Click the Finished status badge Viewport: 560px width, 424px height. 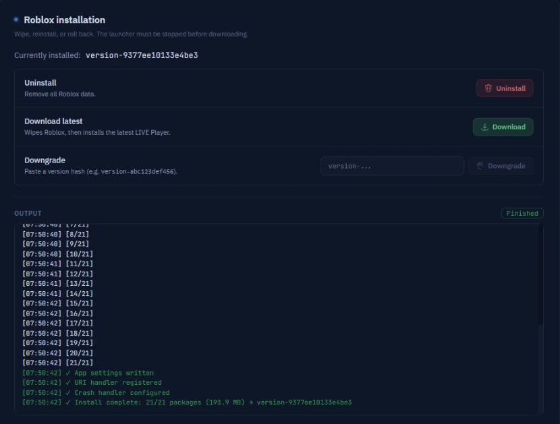click(522, 213)
